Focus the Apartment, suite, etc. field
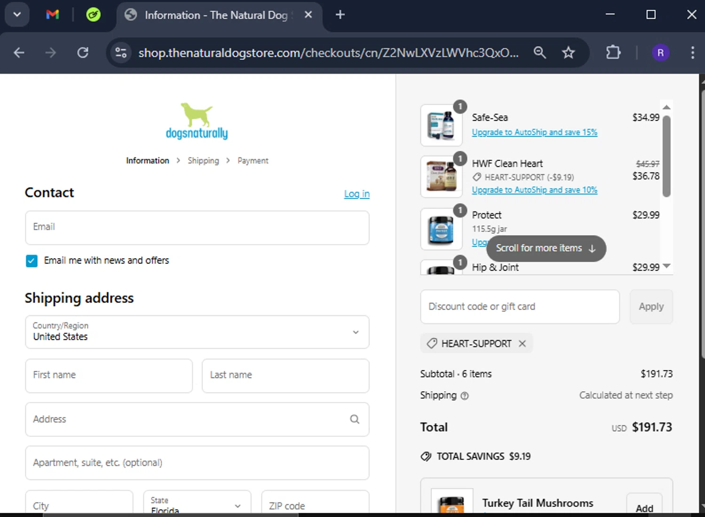Image resolution: width=705 pixels, height=517 pixels. tap(197, 463)
